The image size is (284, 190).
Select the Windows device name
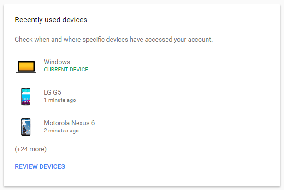pyautogui.click(x=57, y=62)
